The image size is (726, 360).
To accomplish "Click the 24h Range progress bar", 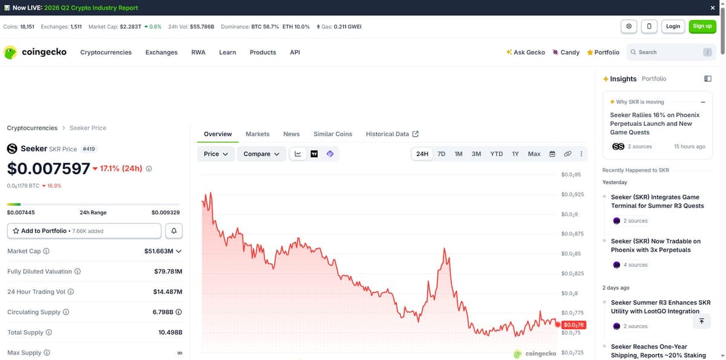I will pos(93,205).
